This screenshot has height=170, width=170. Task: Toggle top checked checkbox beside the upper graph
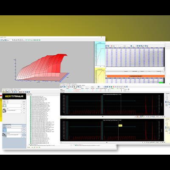(166, 101)
